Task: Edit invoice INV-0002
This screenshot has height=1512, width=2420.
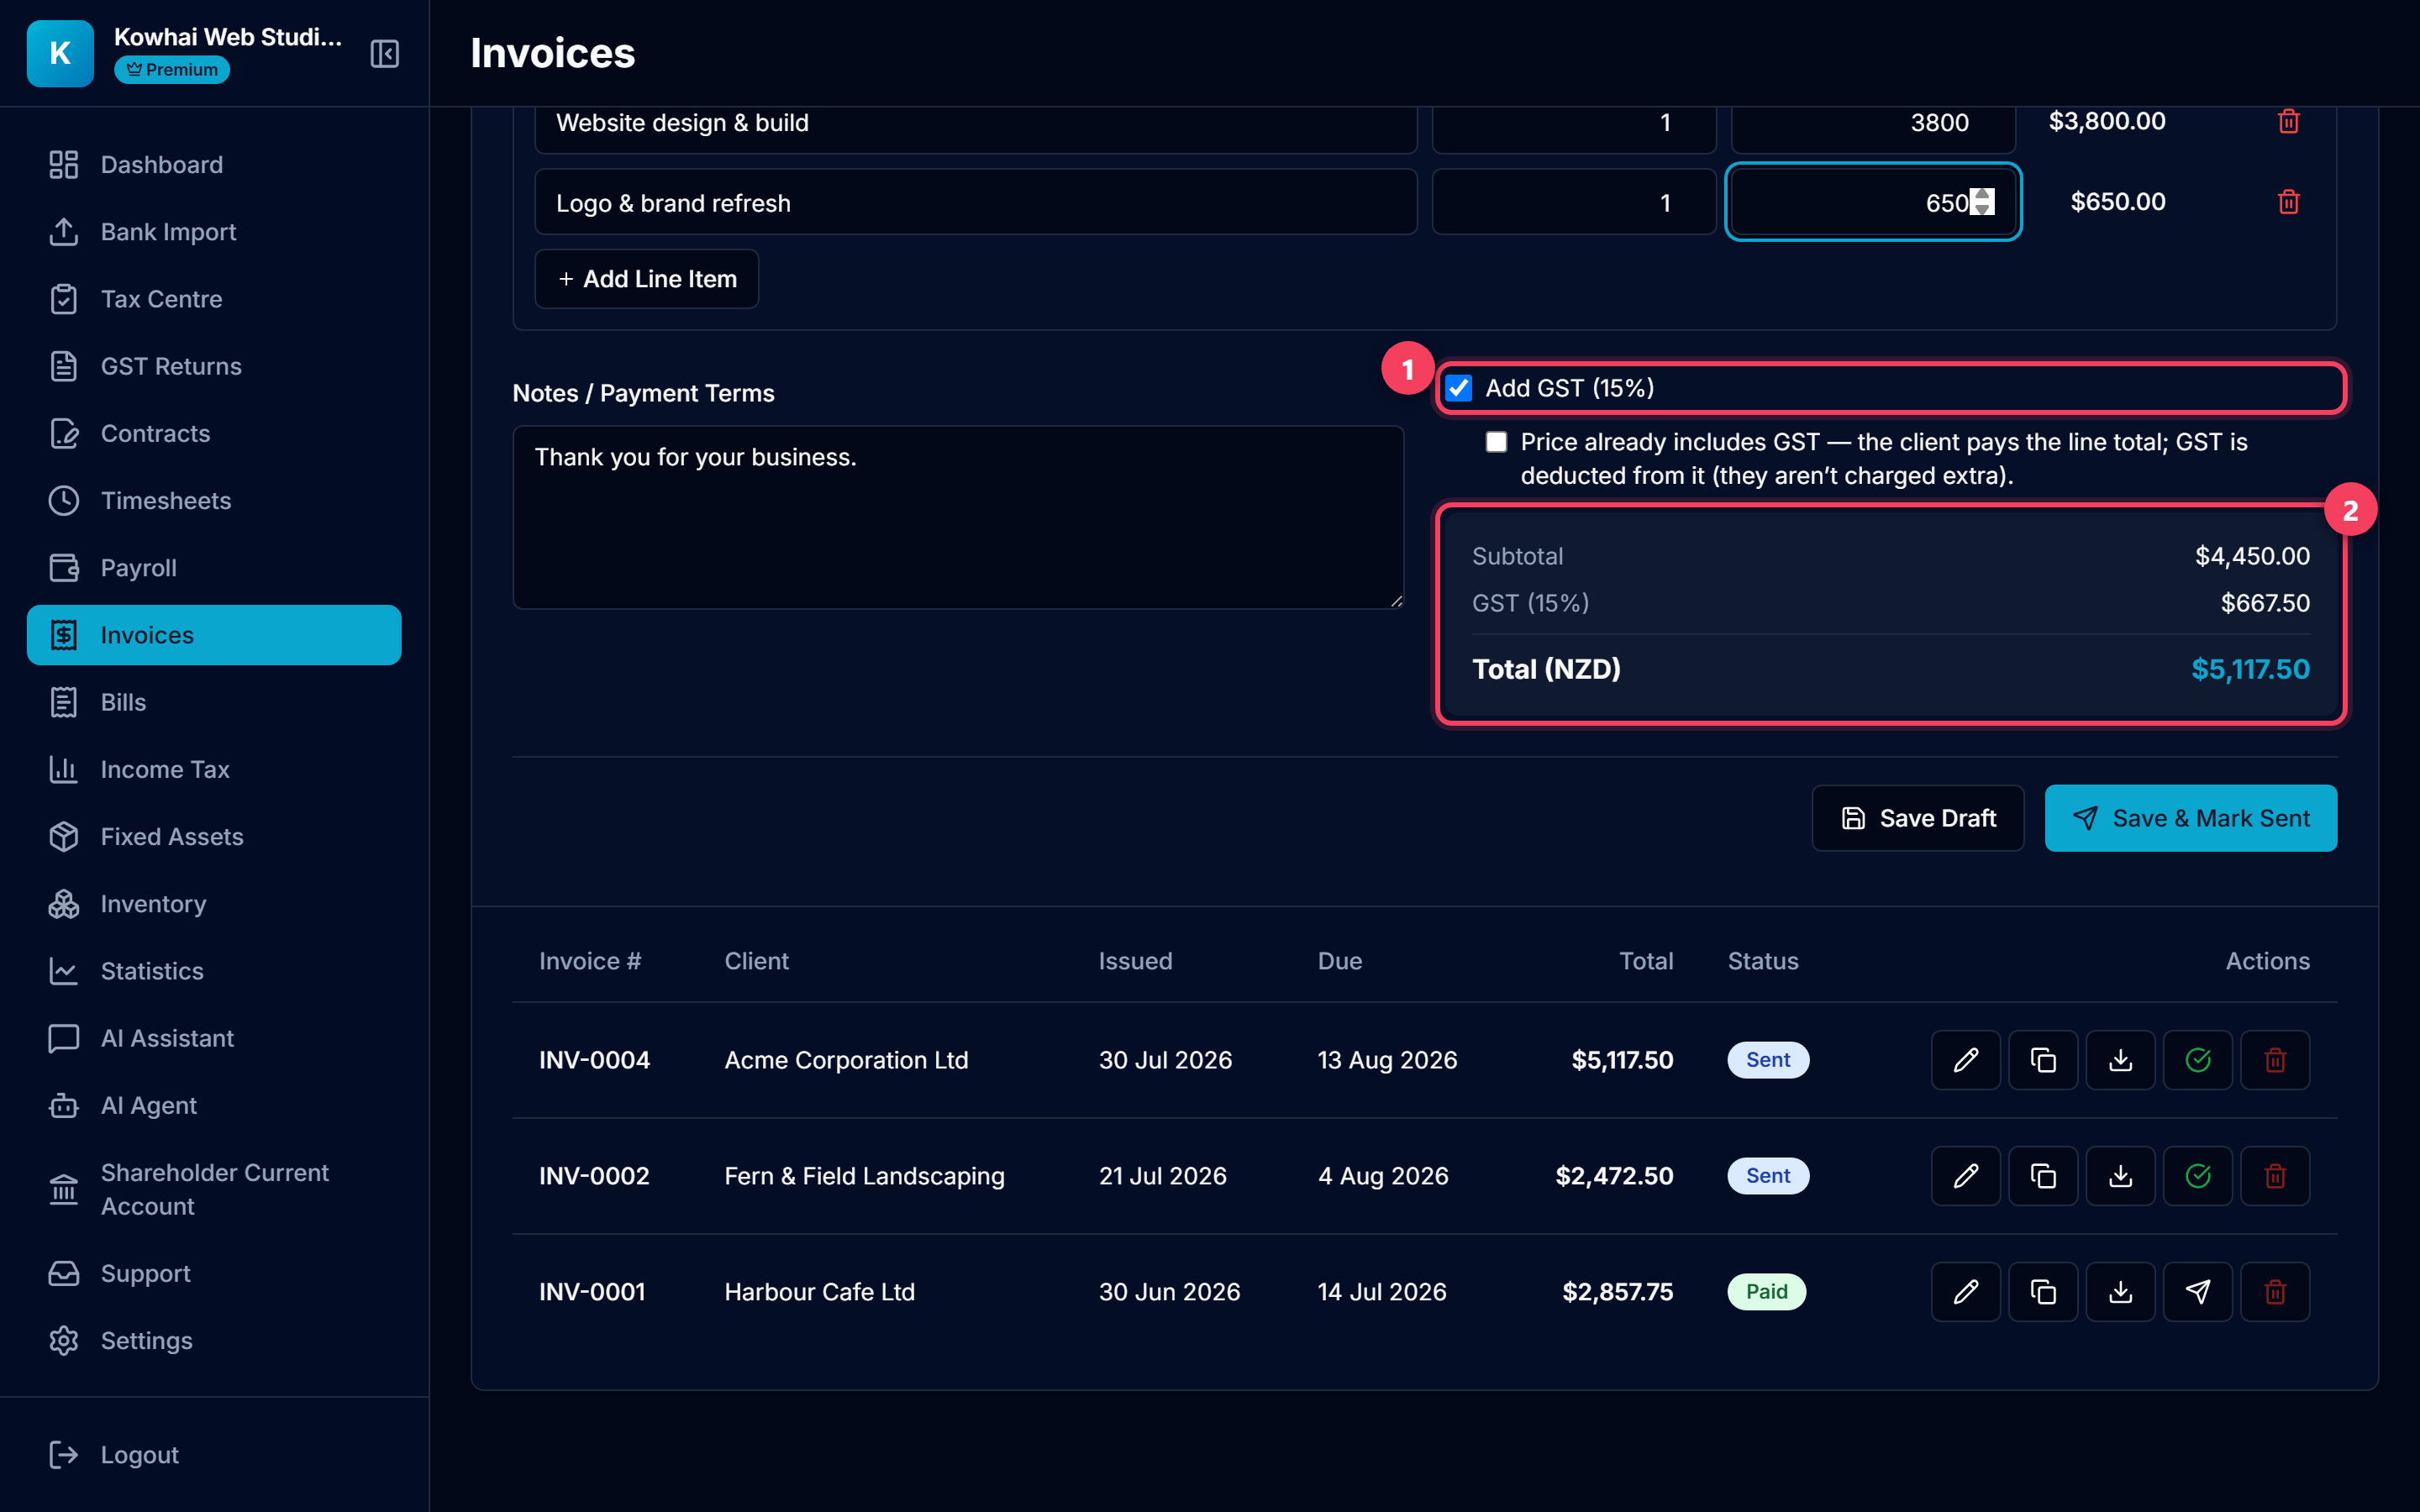Action: 1965,1176
